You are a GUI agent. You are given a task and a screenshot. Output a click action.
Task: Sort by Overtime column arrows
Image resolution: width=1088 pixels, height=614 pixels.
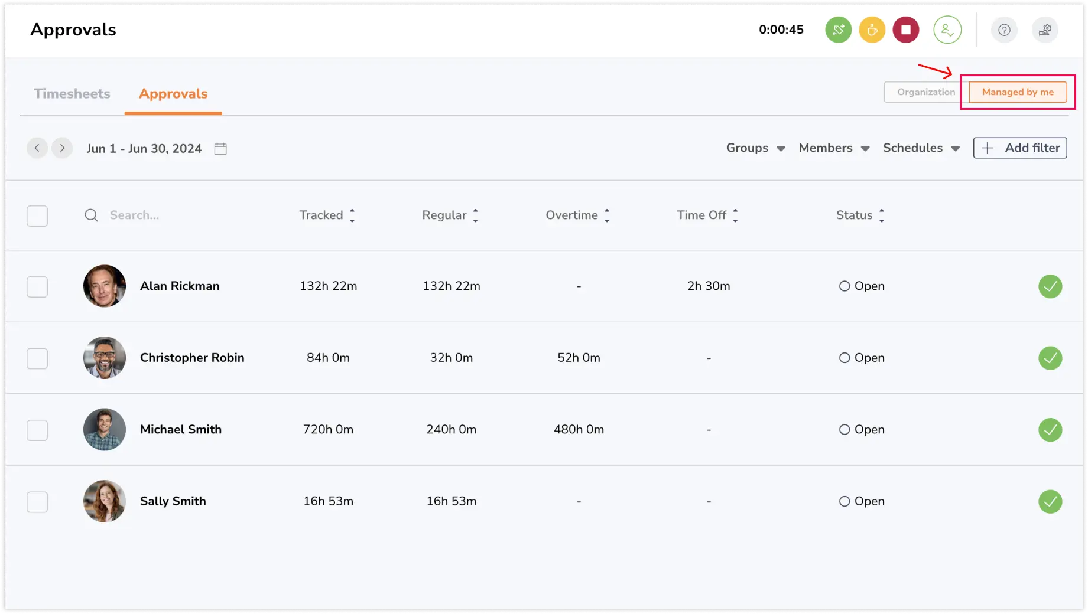click(607, 215)
